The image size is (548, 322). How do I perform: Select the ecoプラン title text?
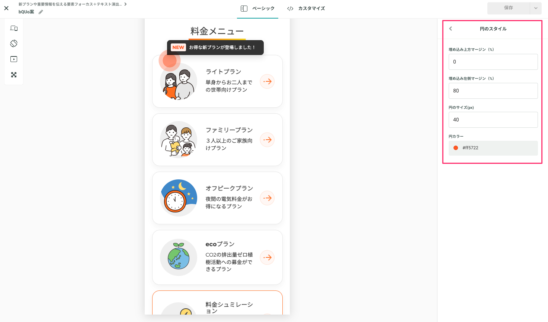pos(220,244)
